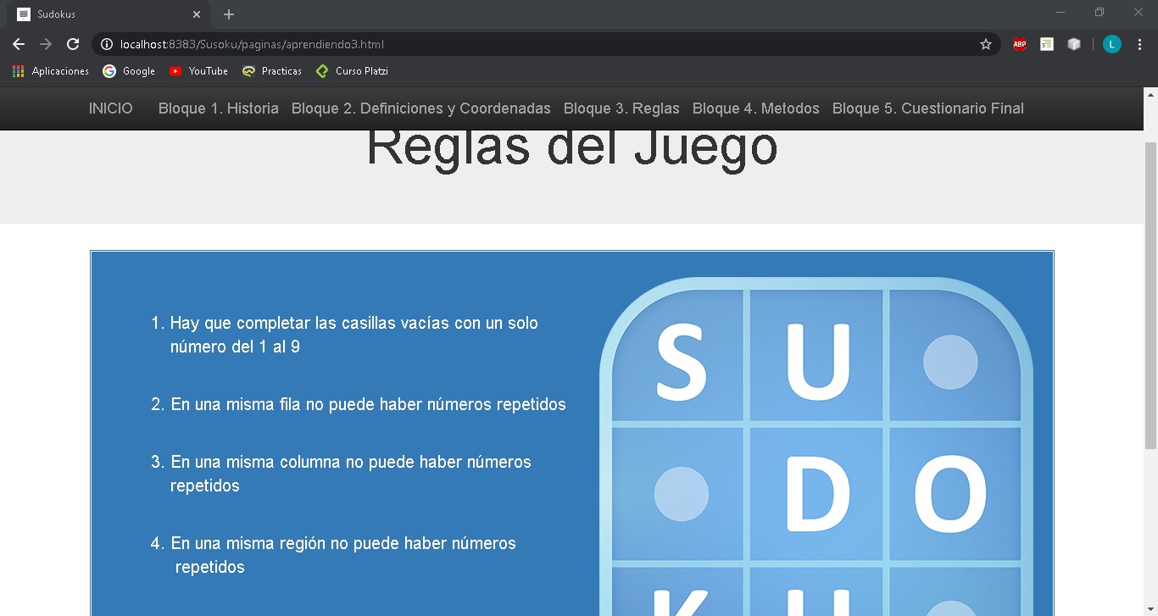
Task: Switch to the Sudokus browser tab
Action: point(102,14)
